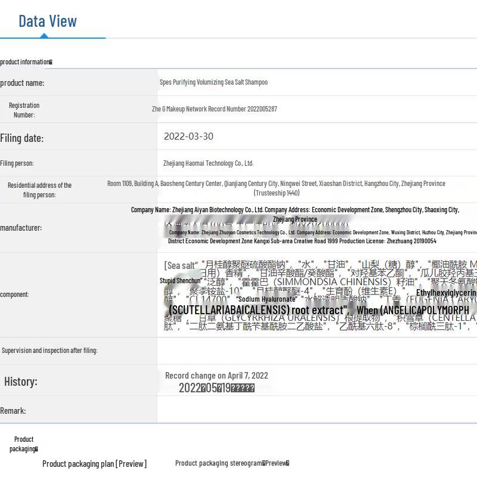Click the product information section header
Image resolution: width=477 pixels, height=477 pixels.
pos(26,62)
